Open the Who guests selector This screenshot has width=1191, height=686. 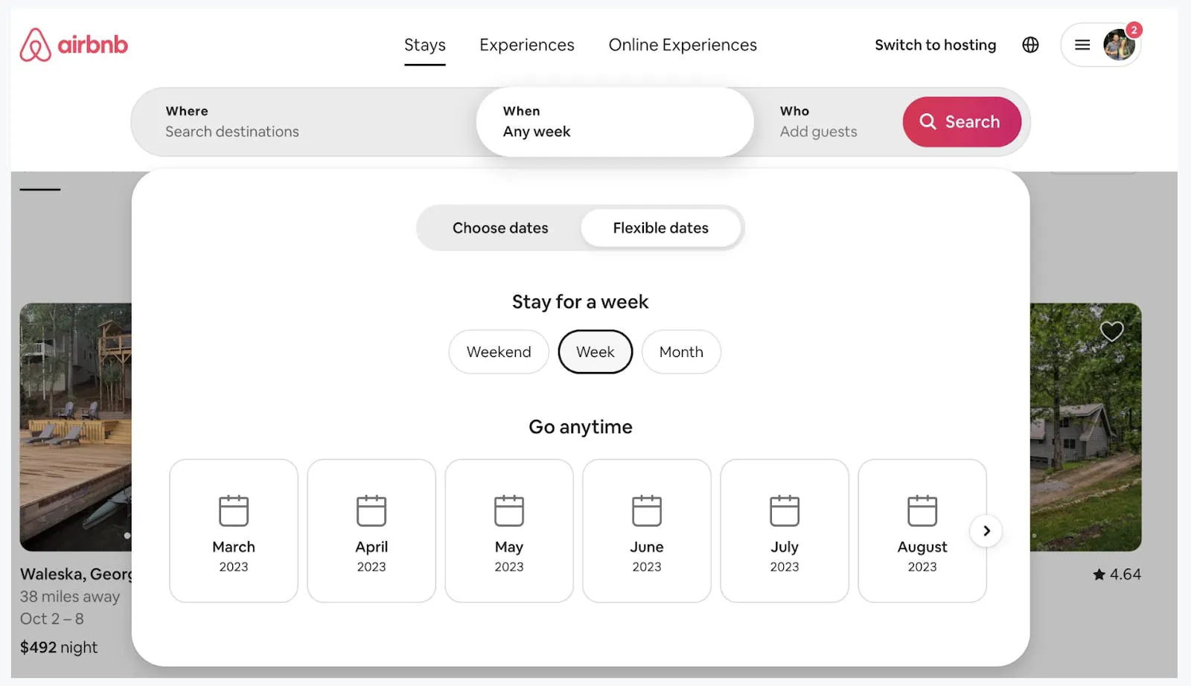pyautogui.click(x=828, y=122)
